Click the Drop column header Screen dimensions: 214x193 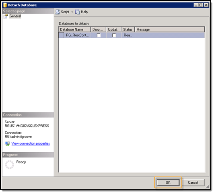tap(99, 29)
